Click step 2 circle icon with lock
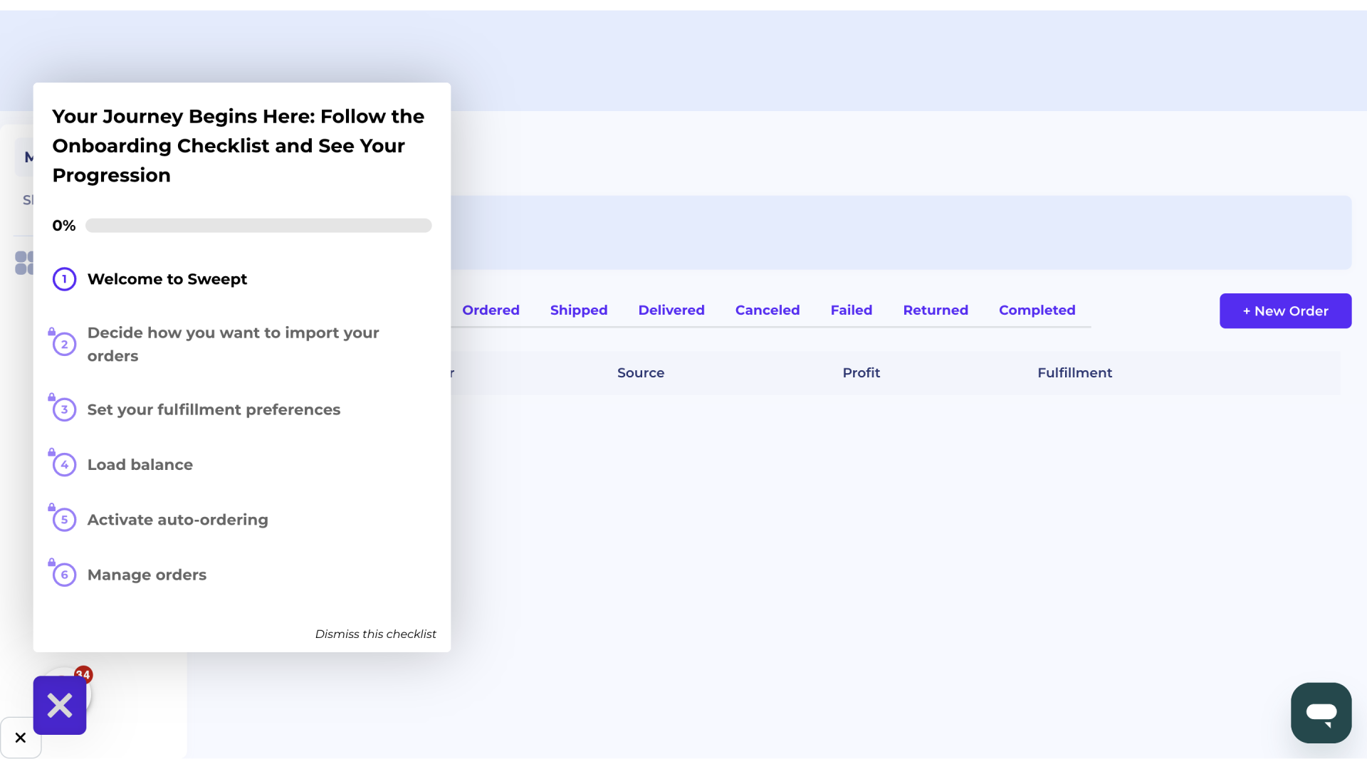 [x=65, y=345]
